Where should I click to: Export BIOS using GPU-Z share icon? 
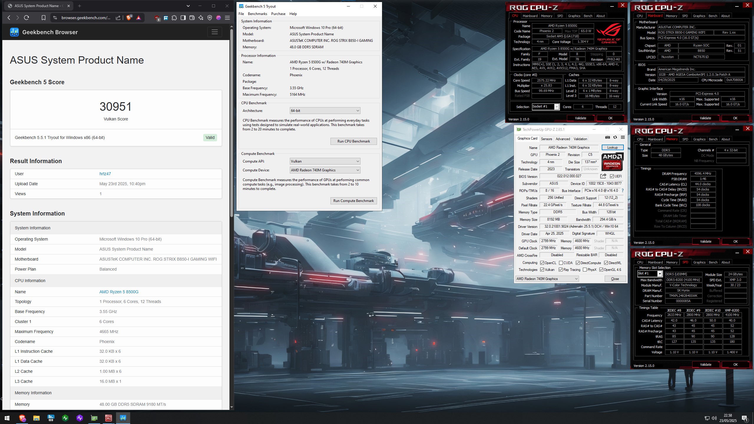pyautogui.click(x=603, y=176)
